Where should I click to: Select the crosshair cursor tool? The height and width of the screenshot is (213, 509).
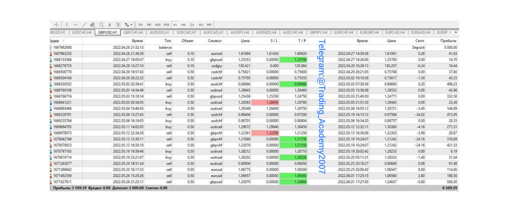57,25
